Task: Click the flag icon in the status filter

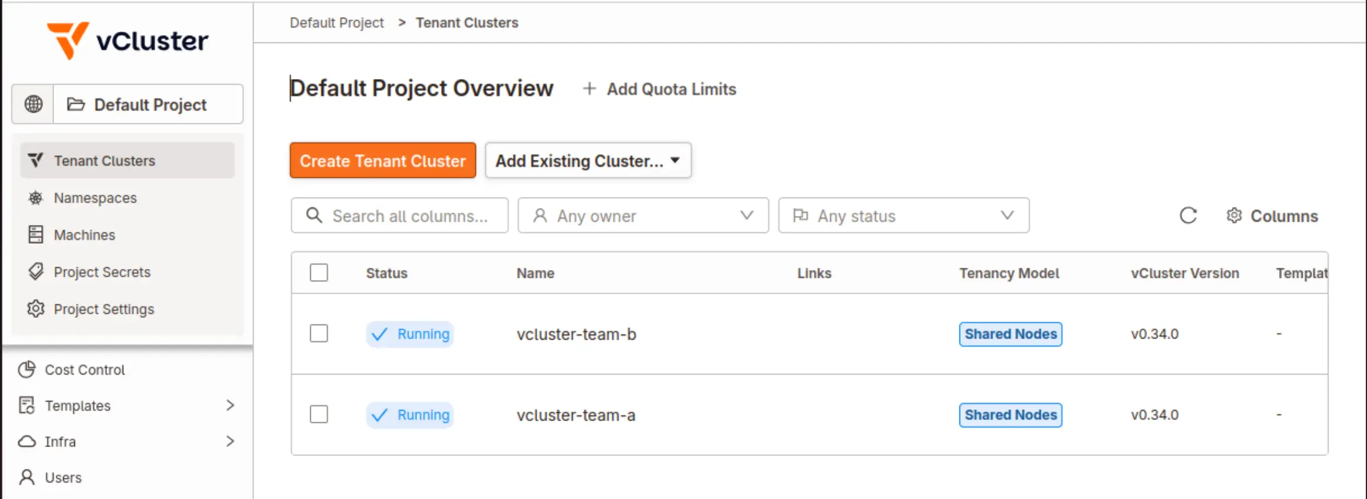Action: click(800, 215)
